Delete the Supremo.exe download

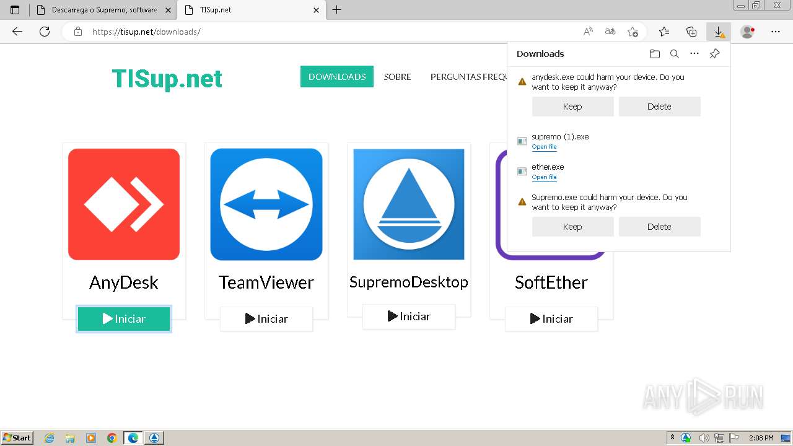659,227
